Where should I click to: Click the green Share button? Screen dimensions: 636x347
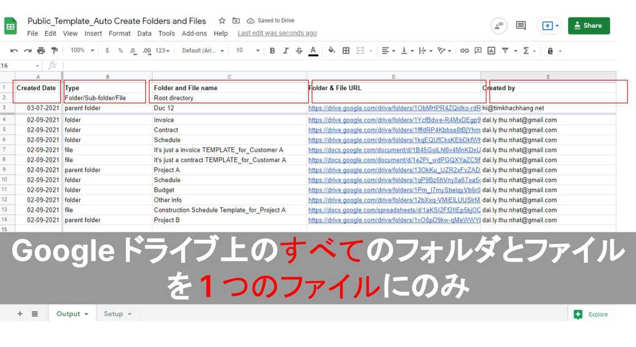589,26
